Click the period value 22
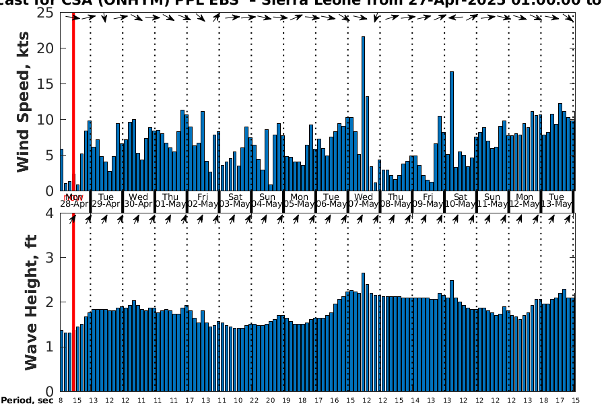The height and width of the screenshot is (404, 606). [254, 401]
